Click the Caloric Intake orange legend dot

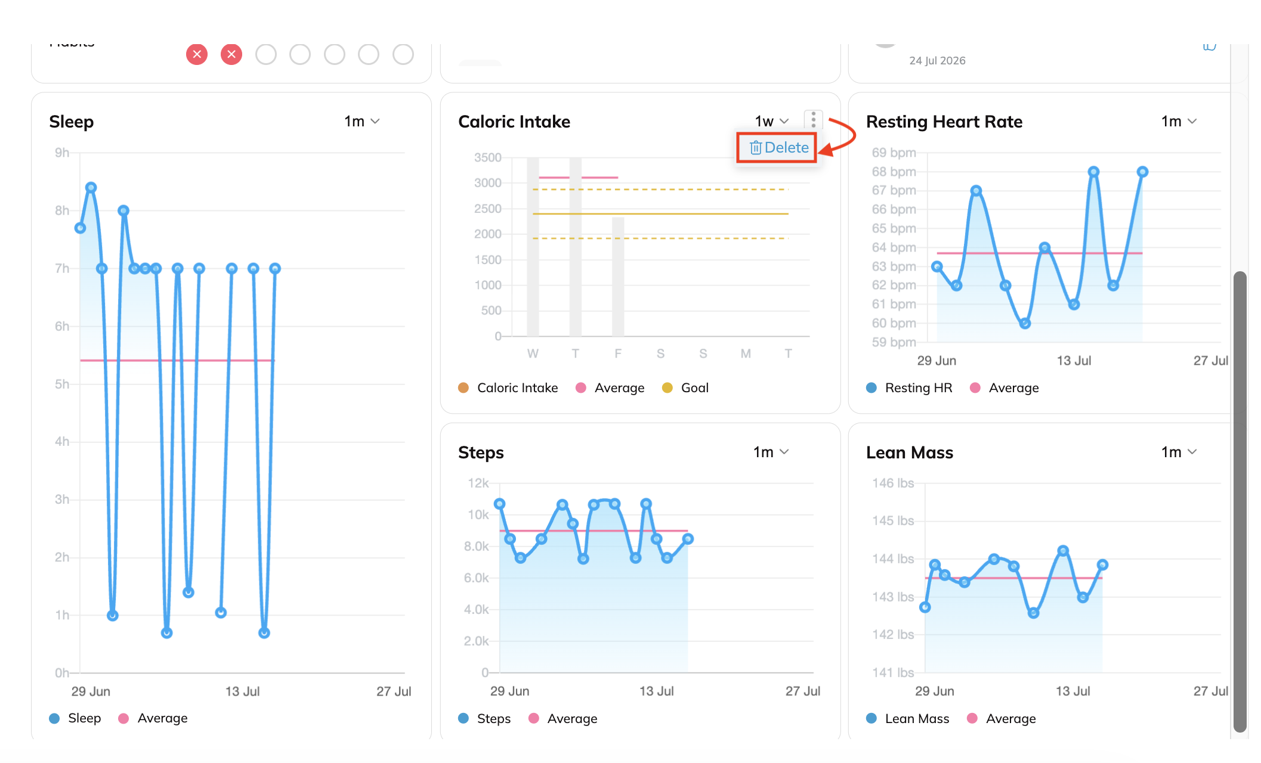tap(463, 388)
